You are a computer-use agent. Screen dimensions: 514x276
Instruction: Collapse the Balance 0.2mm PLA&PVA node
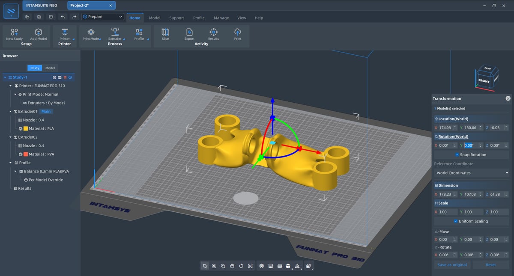click(x=15, y=172)
